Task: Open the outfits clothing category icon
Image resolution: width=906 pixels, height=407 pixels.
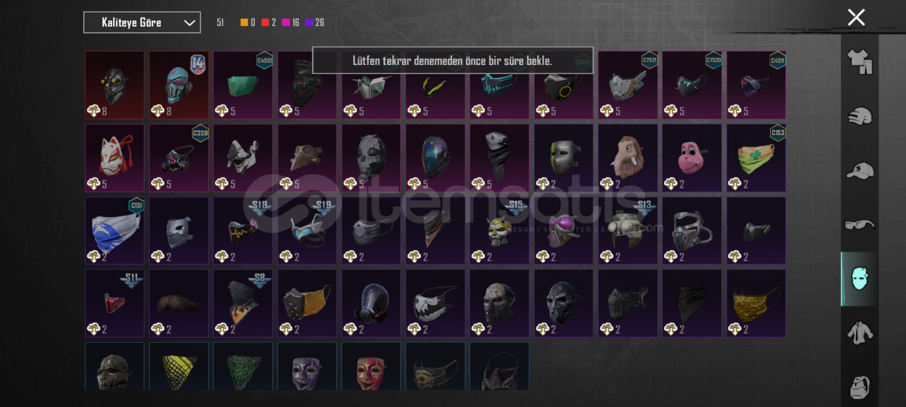Action: pyautogui.click(x=860, y=62)
